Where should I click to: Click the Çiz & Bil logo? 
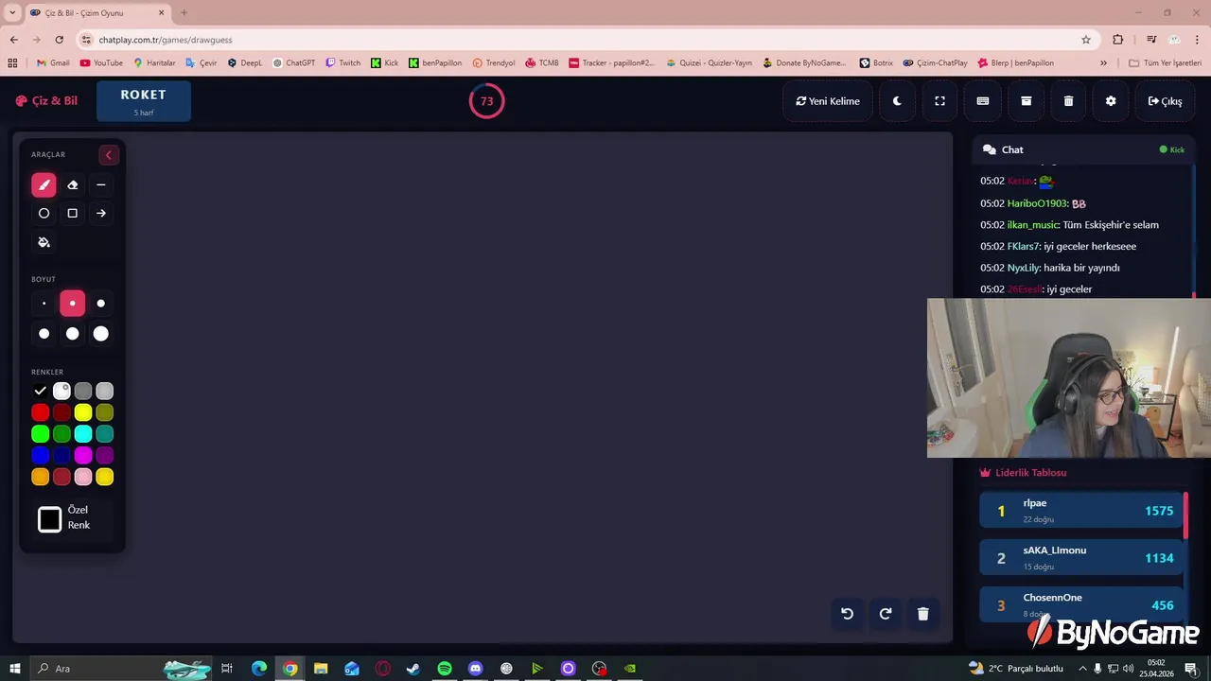(46, 101)
